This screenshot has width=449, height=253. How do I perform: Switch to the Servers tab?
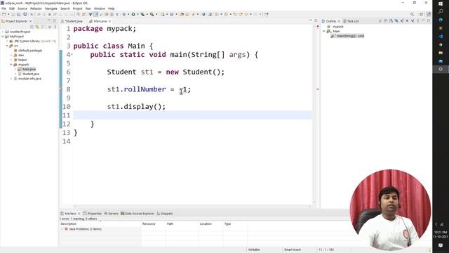(111, 214)
